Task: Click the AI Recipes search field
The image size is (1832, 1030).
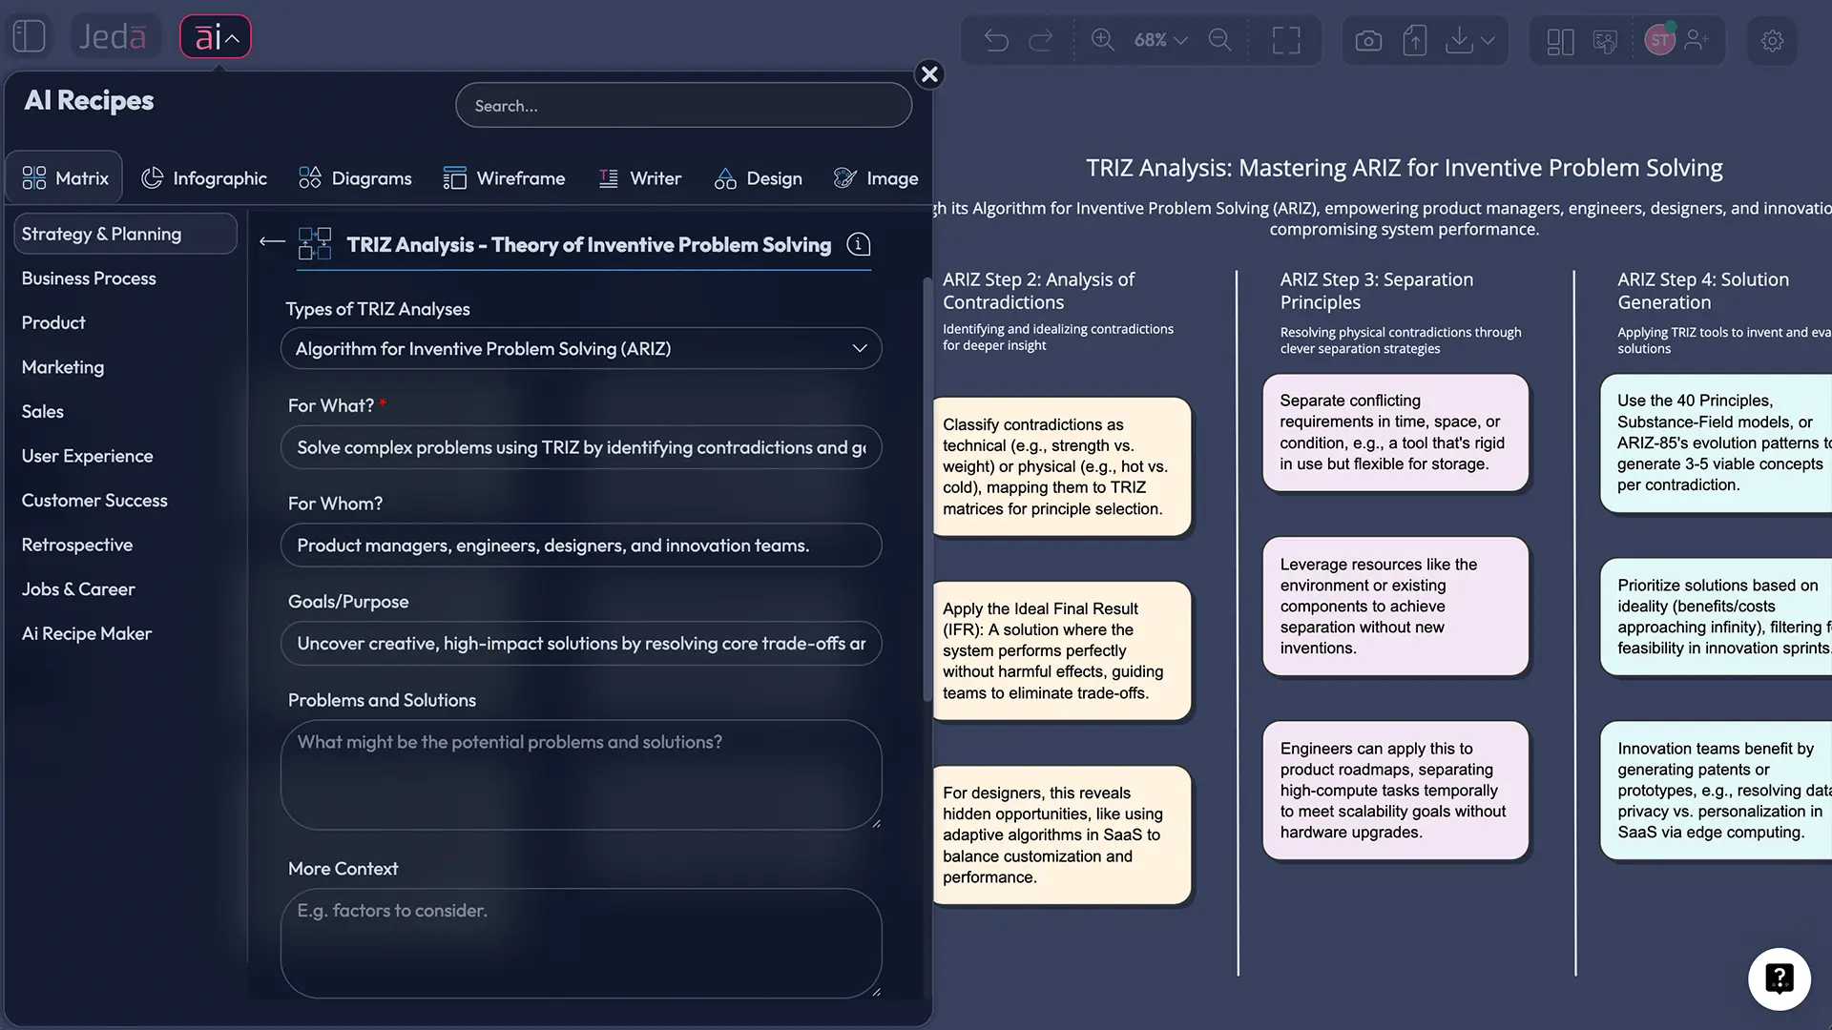Action: (683, 106)
